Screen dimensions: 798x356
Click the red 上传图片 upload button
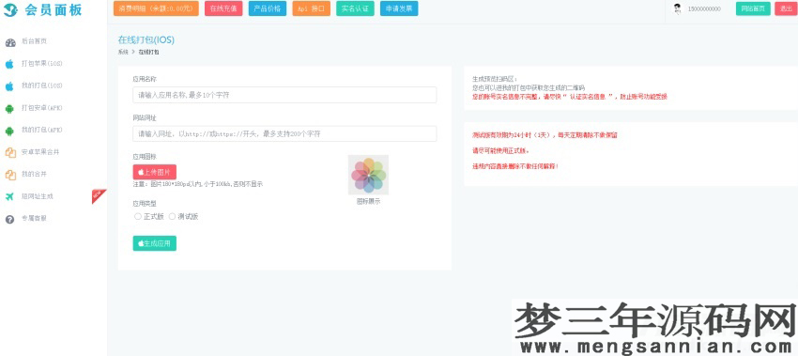pos(155,172)
